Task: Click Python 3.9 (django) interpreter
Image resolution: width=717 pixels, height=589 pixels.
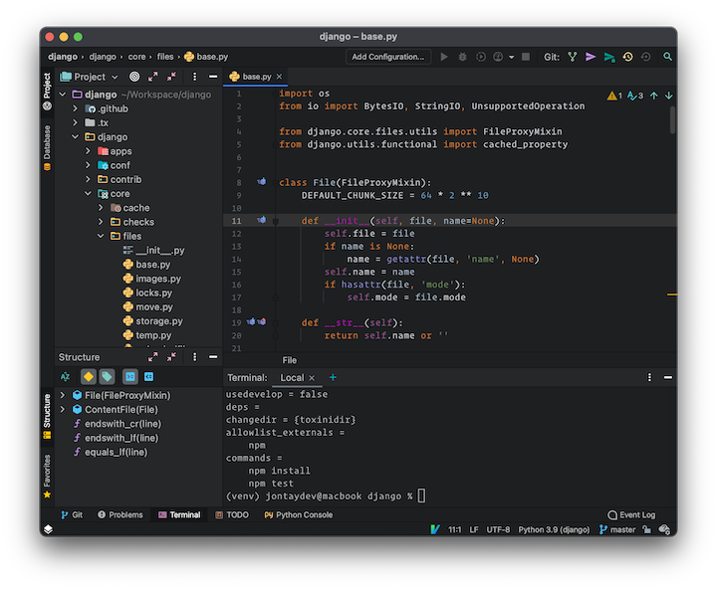Action: pyautogui.click(x=554, y=529)
